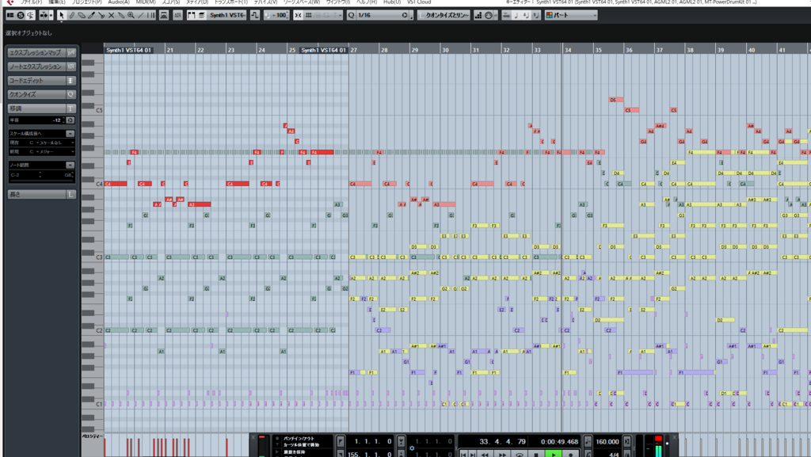The width and height of the screenshot is (811, 457).
Task: Toggle Auto-Scroll button in toolbar
Action: click(44, 16)
